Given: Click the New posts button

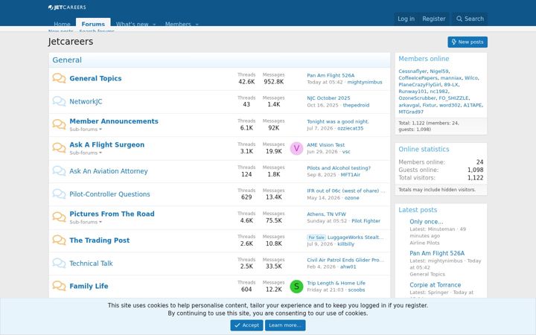Looking at the screenshot, I should click(468, 42).
